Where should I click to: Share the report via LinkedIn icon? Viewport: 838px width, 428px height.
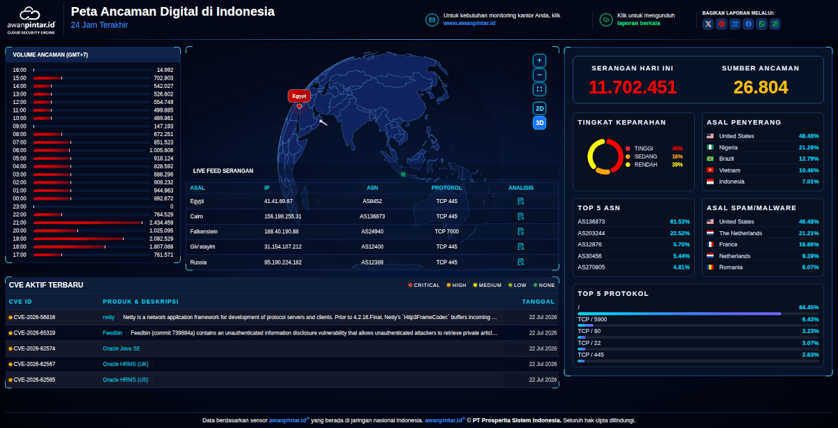point(735,24)
